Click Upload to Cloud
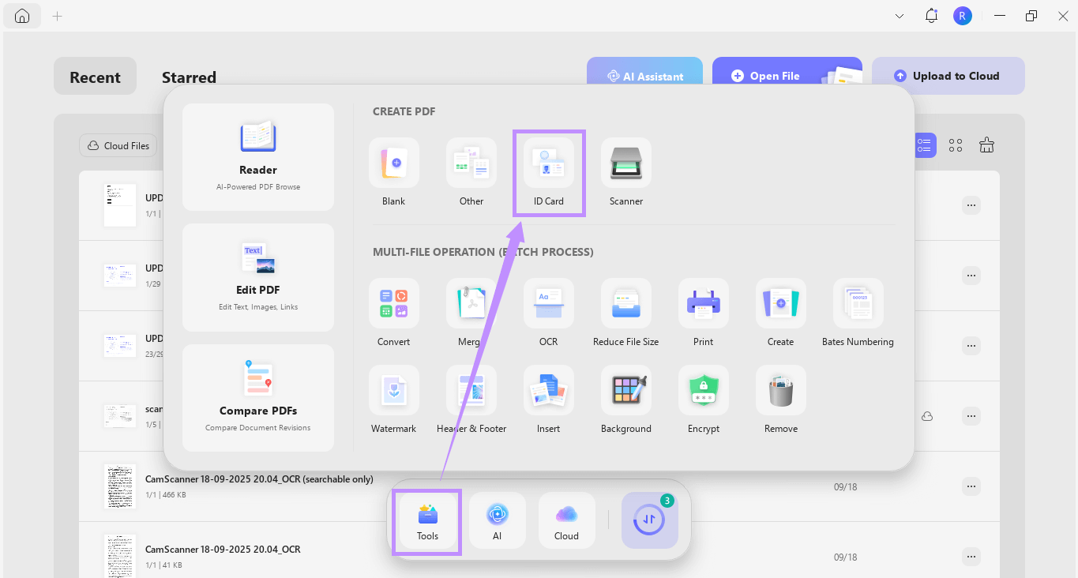 pos(948,75)
